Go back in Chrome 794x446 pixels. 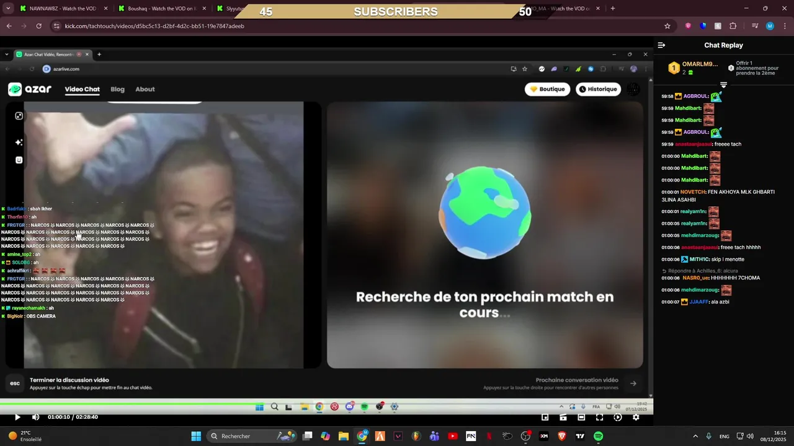(x=9, y=26)
